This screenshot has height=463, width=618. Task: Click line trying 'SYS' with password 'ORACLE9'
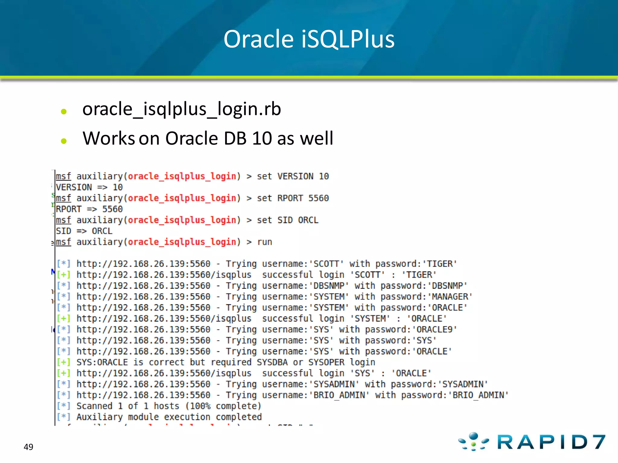click(257, 330)
